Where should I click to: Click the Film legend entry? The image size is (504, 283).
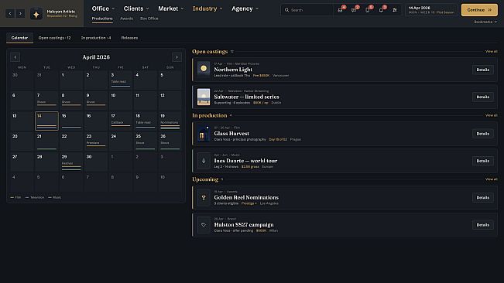click(x=15, y=197)
